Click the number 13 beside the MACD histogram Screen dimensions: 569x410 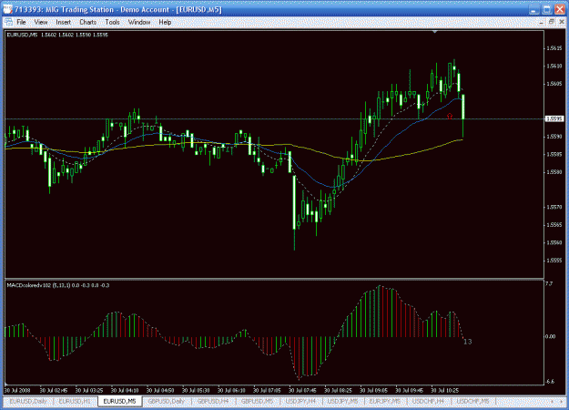pyautogui.click(x=467, y=342)
